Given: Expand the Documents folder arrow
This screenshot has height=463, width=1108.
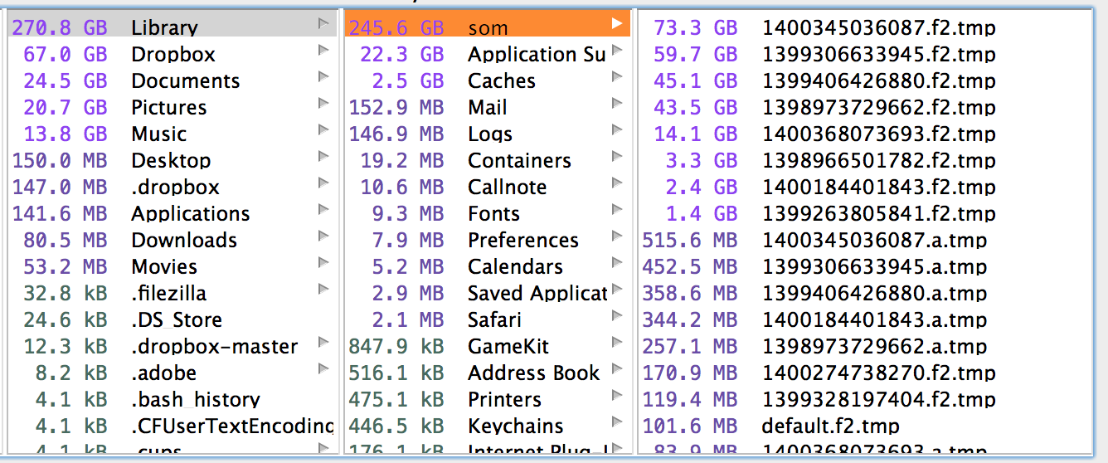Looking at the screenshot, I should point(324,78).
